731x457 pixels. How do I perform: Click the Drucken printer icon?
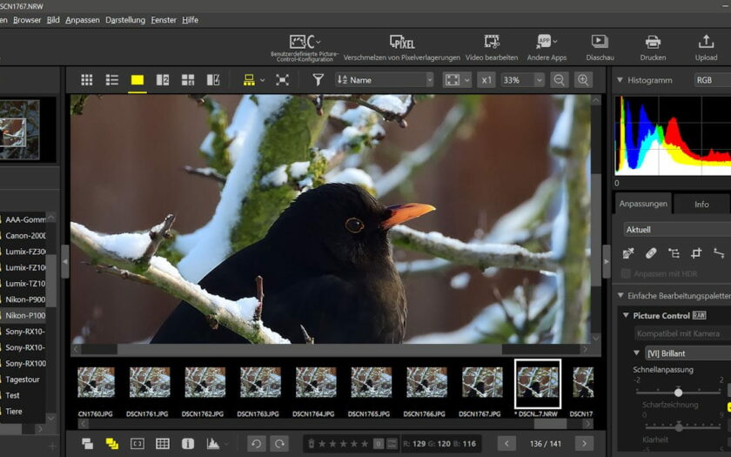coord(653,42)
